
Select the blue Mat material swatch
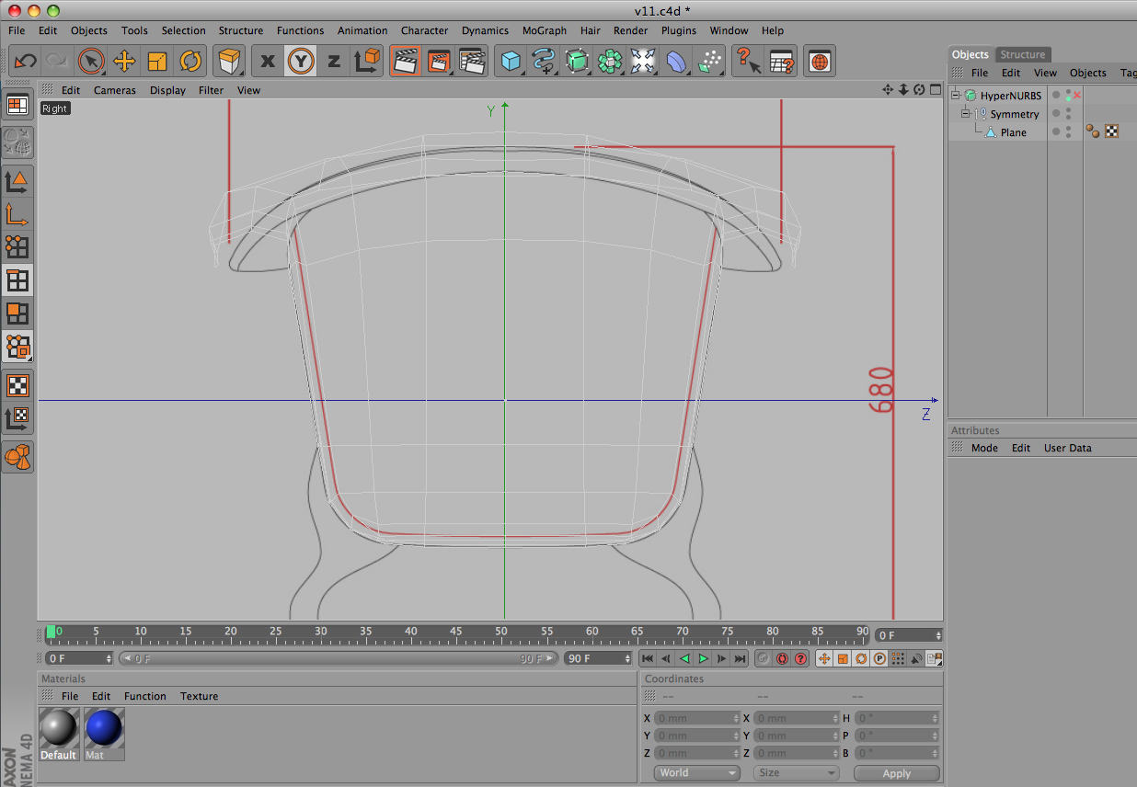104,728
